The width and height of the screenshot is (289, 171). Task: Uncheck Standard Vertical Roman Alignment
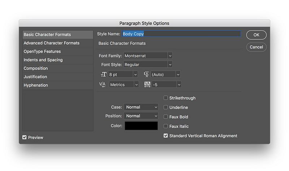pos(166,136)
